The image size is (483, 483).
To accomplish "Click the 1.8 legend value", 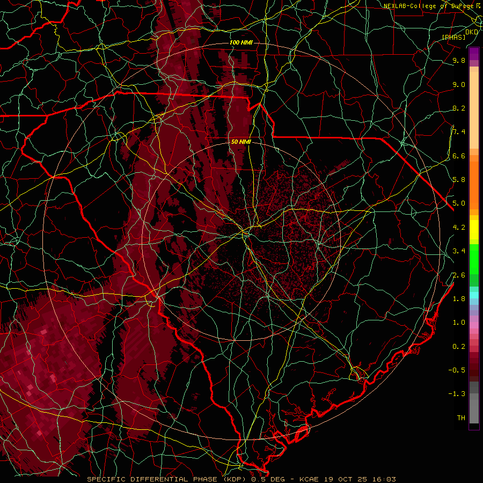I will point(459,299).
